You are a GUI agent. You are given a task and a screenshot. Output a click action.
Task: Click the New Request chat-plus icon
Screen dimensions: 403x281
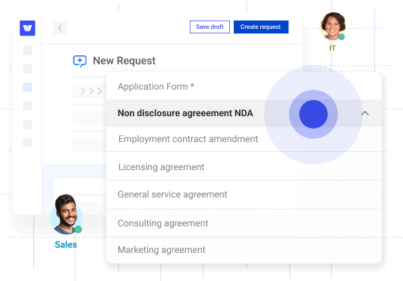[x=80, y=62]
